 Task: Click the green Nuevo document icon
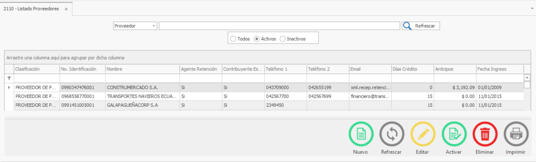coord(361,134)
